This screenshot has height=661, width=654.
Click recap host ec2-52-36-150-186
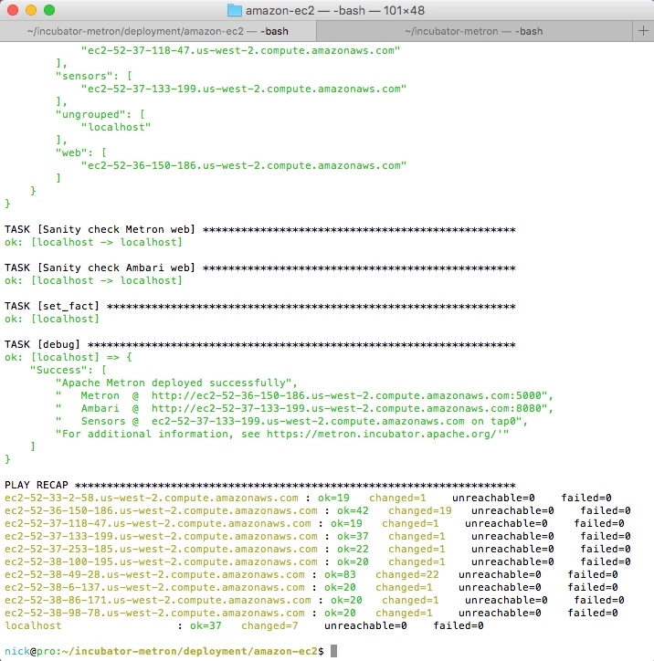pyautogui.click(x=161, y=510)
